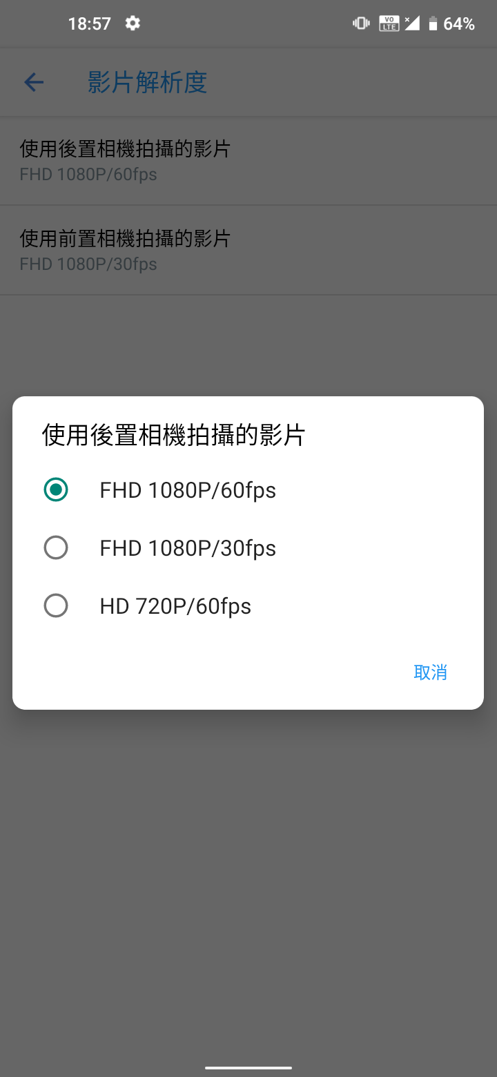Choose the FHD 1080P/30fps option label
This screenshot has width=497, height=1077.
coord(188,548)
